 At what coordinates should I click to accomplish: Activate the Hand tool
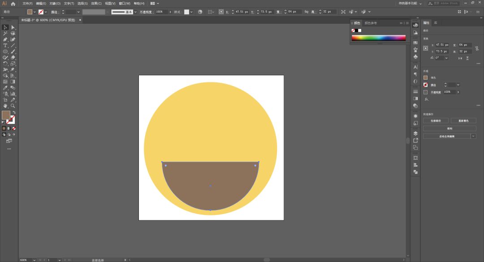tap(5, 106)
